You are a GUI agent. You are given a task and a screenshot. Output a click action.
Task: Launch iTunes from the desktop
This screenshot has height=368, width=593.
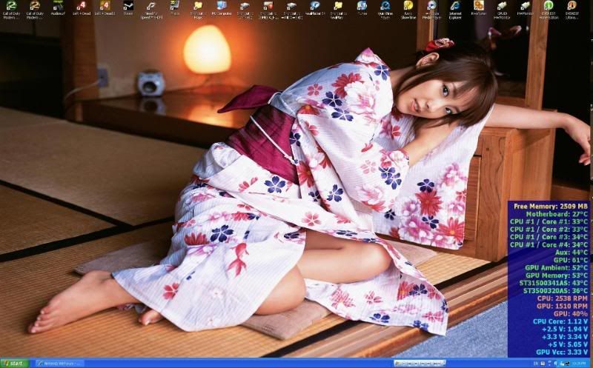(362, 8)
